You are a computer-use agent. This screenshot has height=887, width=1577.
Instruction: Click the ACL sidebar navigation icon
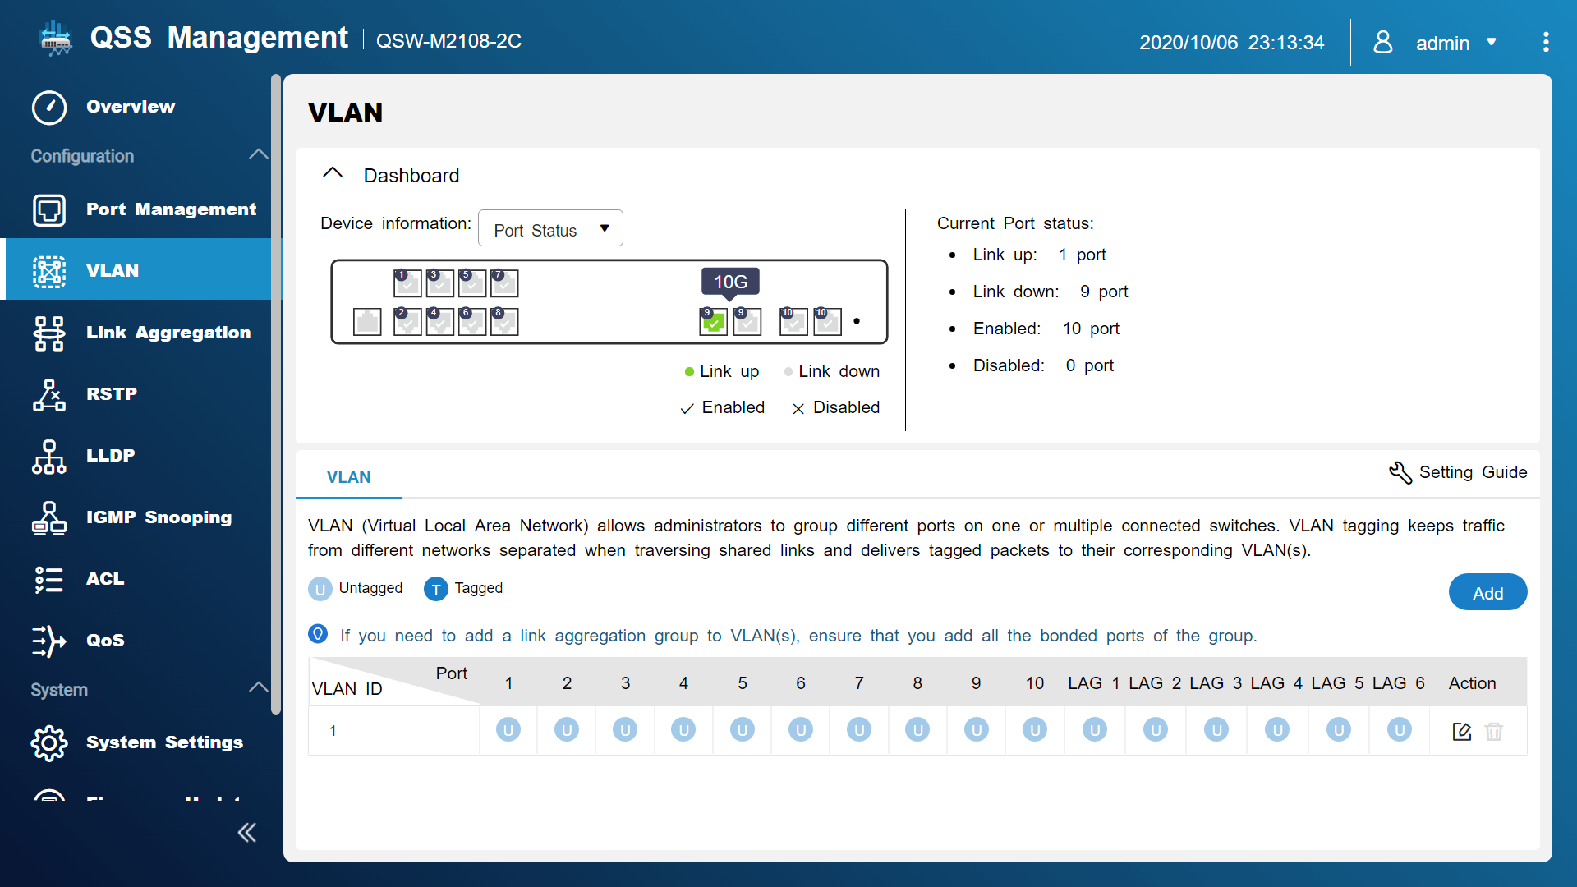(x=48, y=578)
